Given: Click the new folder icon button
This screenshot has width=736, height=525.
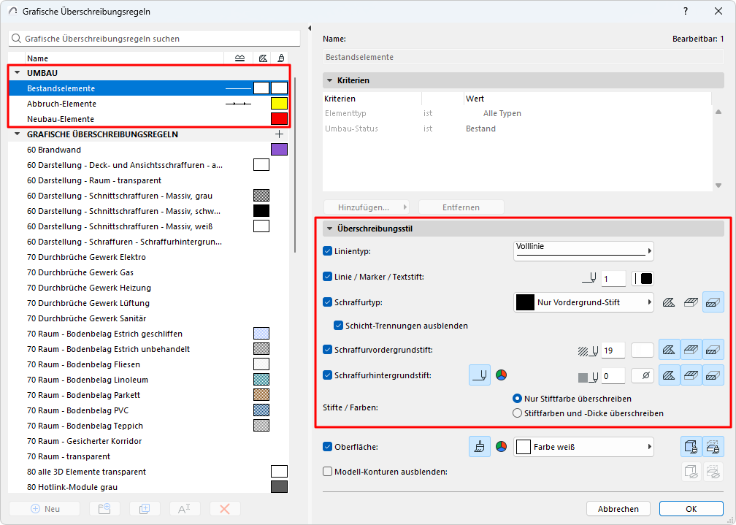Looking at the screenshot, I should click(x=104, y=508).
